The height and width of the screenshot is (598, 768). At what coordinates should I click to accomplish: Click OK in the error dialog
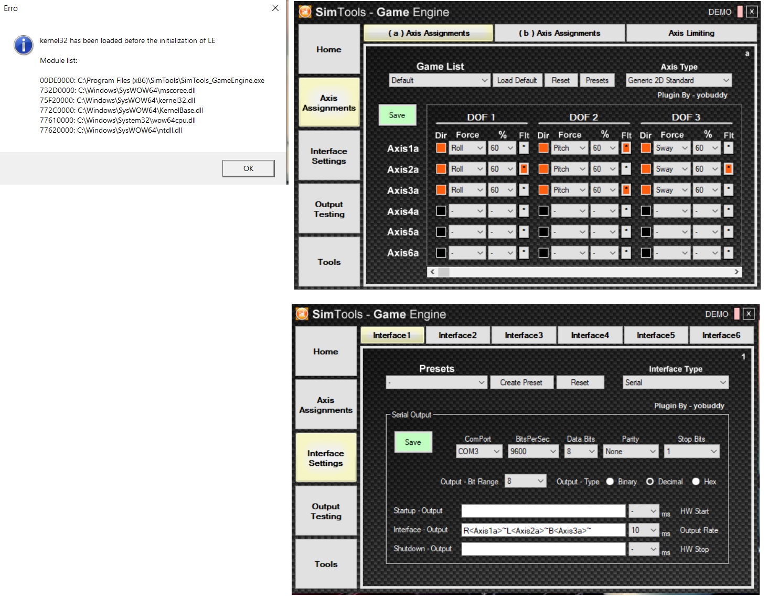point(248,168)
